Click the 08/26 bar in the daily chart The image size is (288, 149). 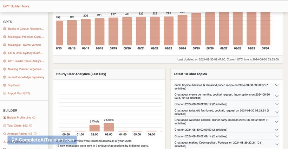tap(210, 29)
